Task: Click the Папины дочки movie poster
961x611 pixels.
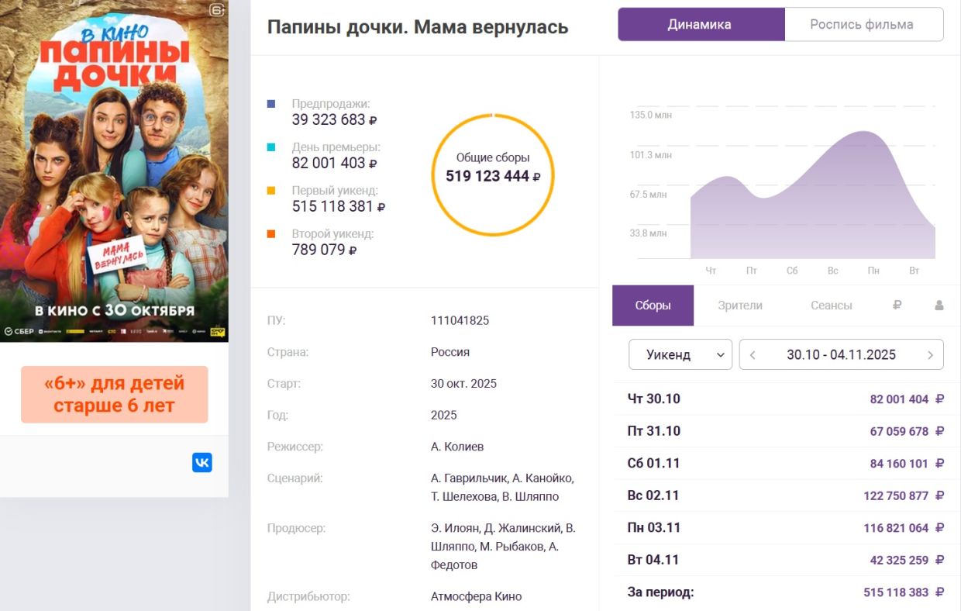Action: point(114,171)
